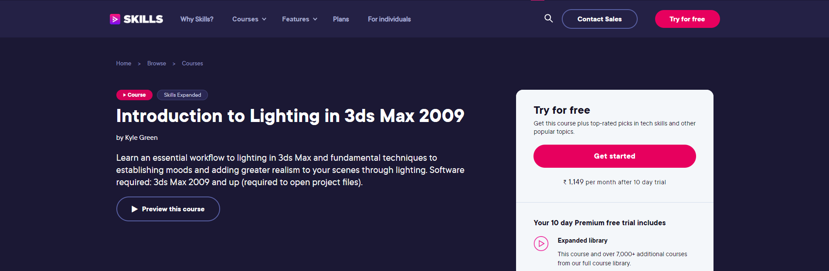Click the Try for free button
This screenshot has width=829, height=271.
click(x=687, y=19)
